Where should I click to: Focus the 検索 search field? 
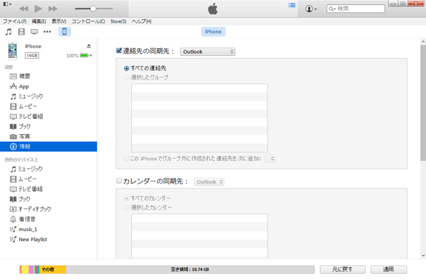click(356, 9)
